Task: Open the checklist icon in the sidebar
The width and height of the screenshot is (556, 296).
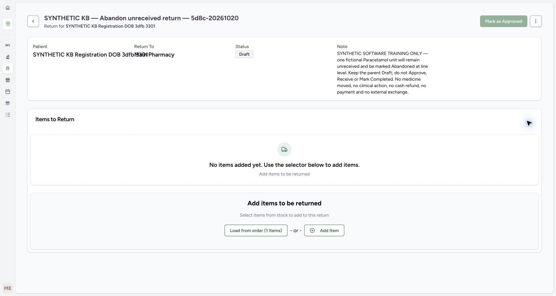Action: [8, 115]
